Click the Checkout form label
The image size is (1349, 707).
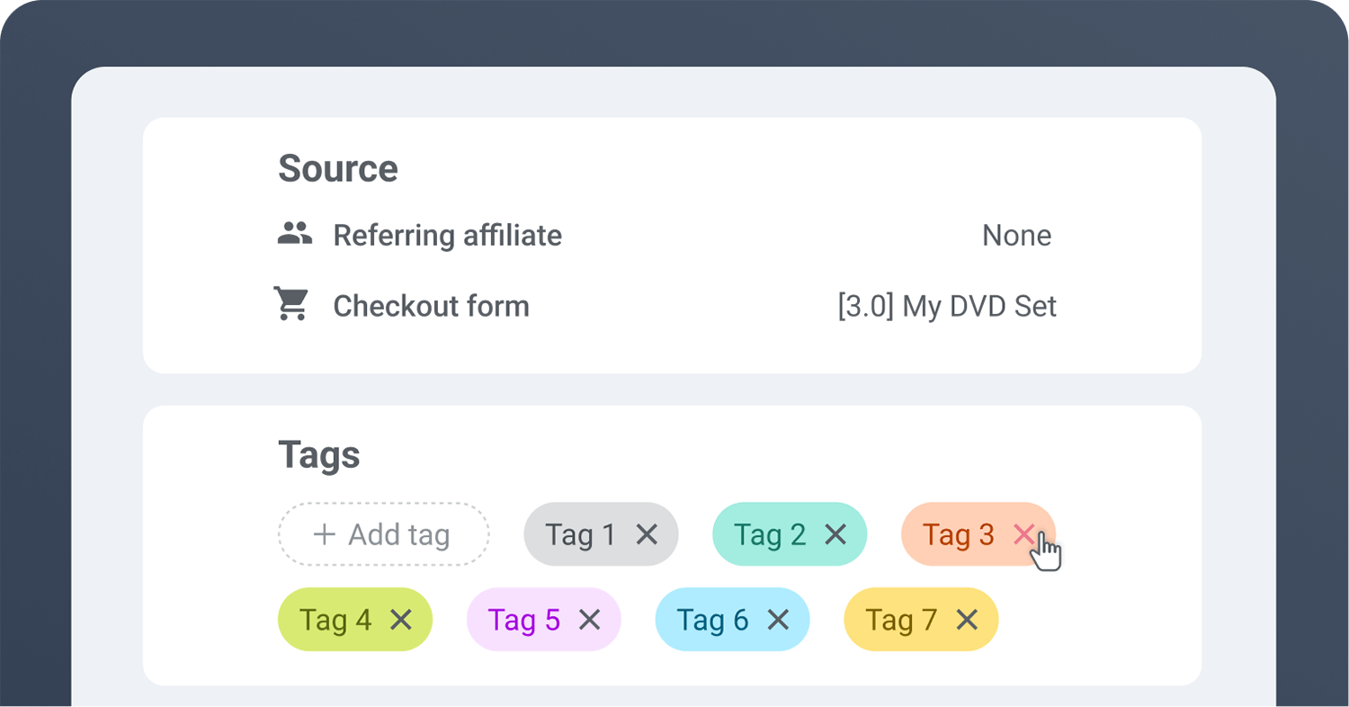coord(431,306)
